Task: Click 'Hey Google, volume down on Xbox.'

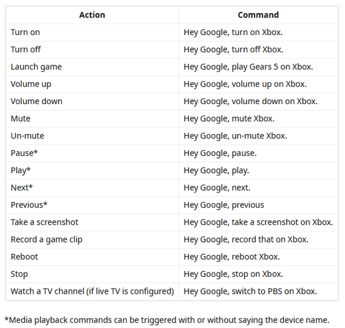Action: (251, 102)
